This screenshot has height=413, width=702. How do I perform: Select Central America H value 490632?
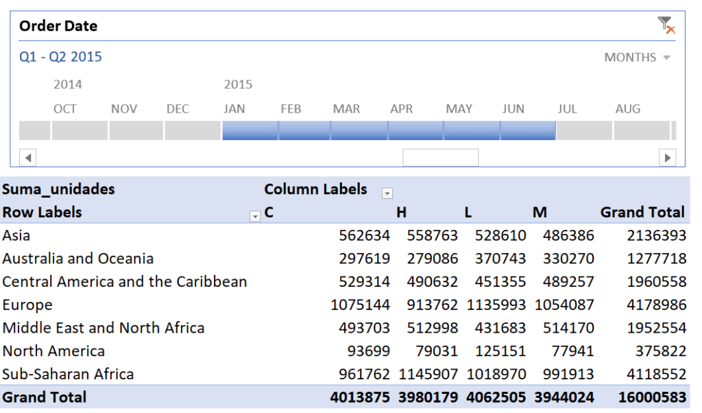tap(433, 282)
